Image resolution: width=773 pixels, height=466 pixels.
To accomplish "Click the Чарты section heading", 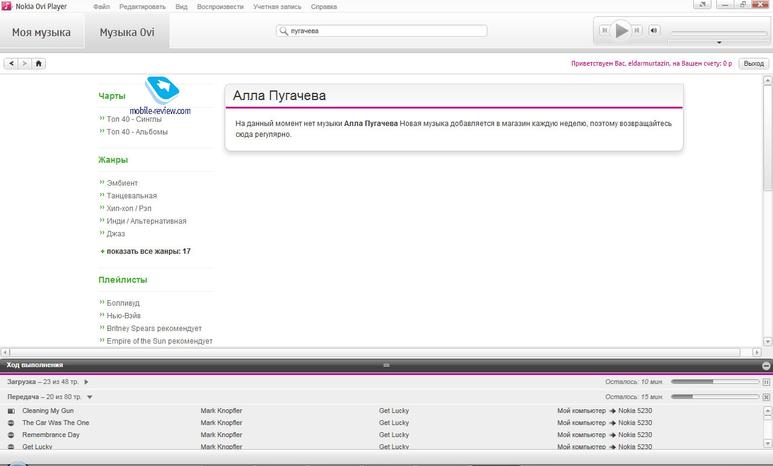I will (x=112, y=95).
